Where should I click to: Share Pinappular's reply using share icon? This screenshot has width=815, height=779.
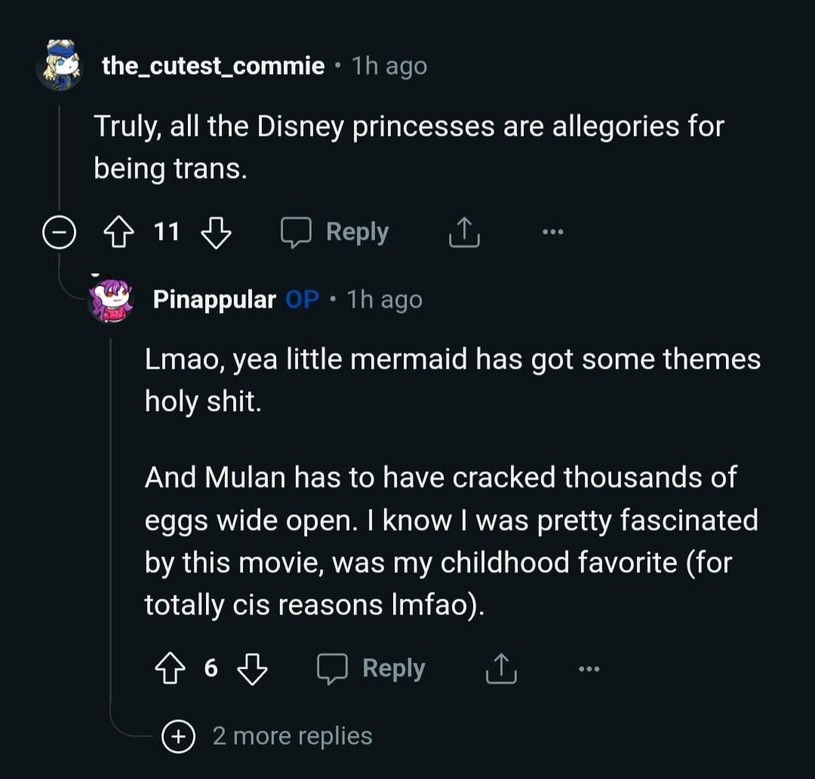point(501,668)
